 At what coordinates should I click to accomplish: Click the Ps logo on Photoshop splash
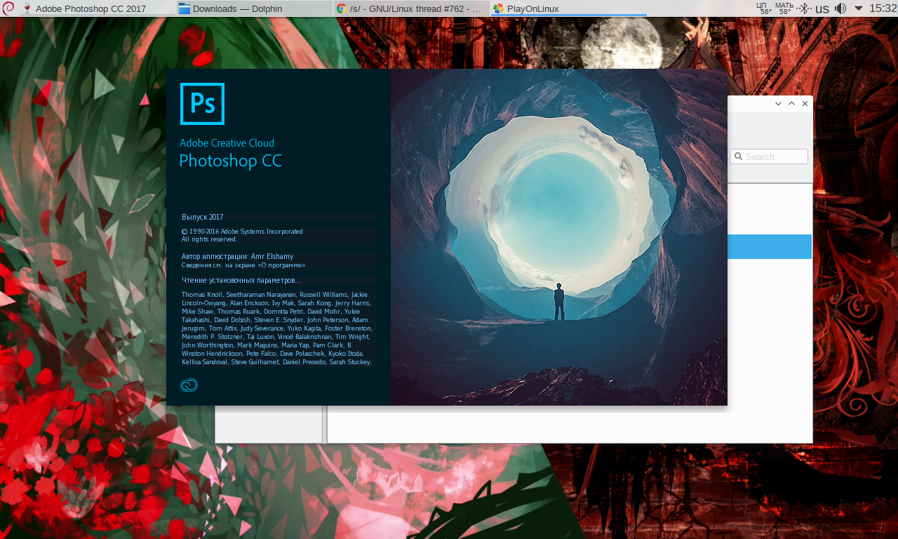tap(202, 104)
